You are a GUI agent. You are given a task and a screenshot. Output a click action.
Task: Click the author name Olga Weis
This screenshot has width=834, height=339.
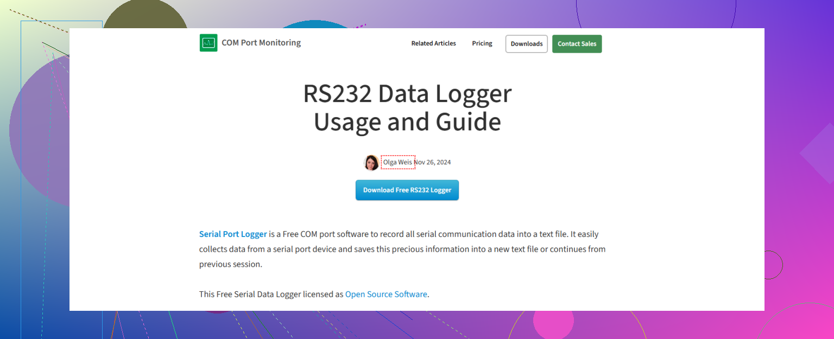[398, 162]
